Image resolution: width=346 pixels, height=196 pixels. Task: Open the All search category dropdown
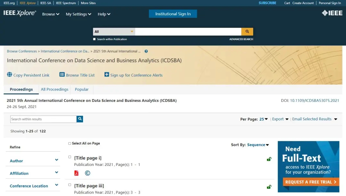[114, 31]
